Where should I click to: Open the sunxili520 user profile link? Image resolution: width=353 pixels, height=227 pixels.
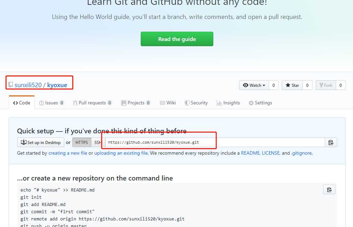(28, 85)
